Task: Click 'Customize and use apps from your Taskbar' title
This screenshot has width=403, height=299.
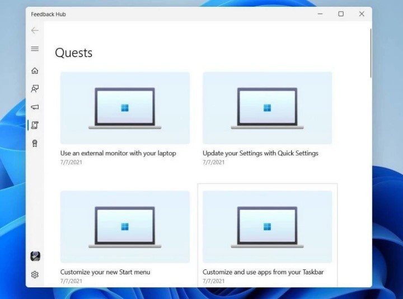Action: [x=263, y=272]
